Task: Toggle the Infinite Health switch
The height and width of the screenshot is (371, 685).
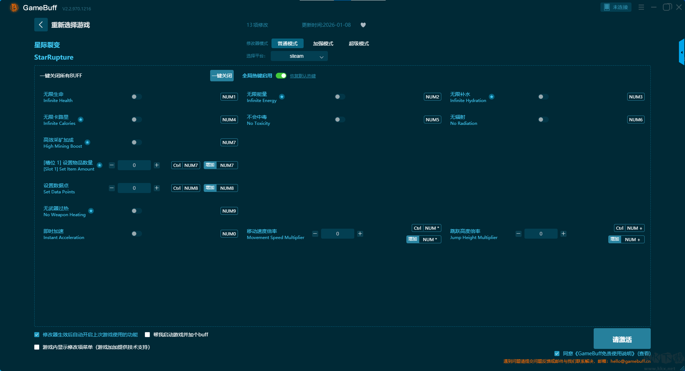Action: pyautogui.click(x=136, y=97)
